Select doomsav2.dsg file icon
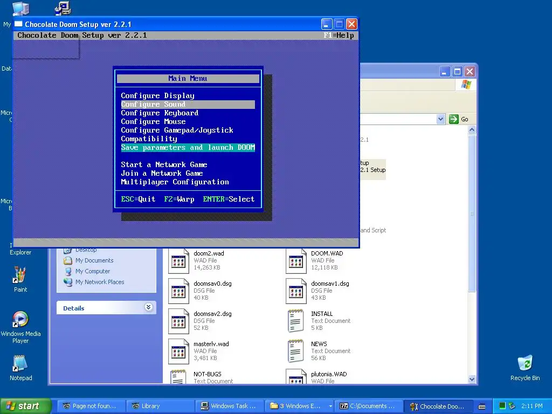552x414 pixels. click(x=178, y=321)
